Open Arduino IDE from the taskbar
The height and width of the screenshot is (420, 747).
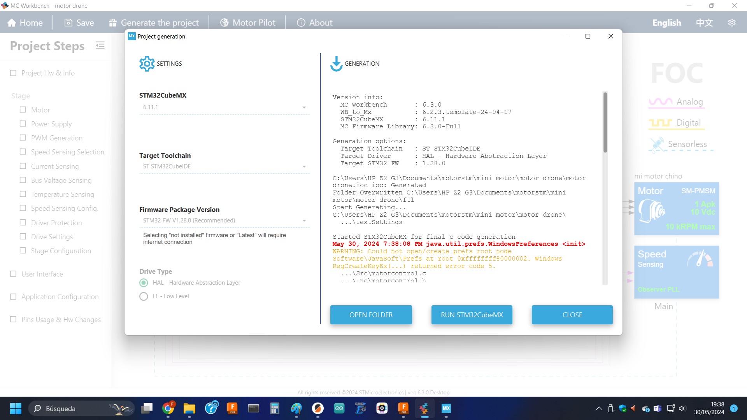tap(339, 408)
